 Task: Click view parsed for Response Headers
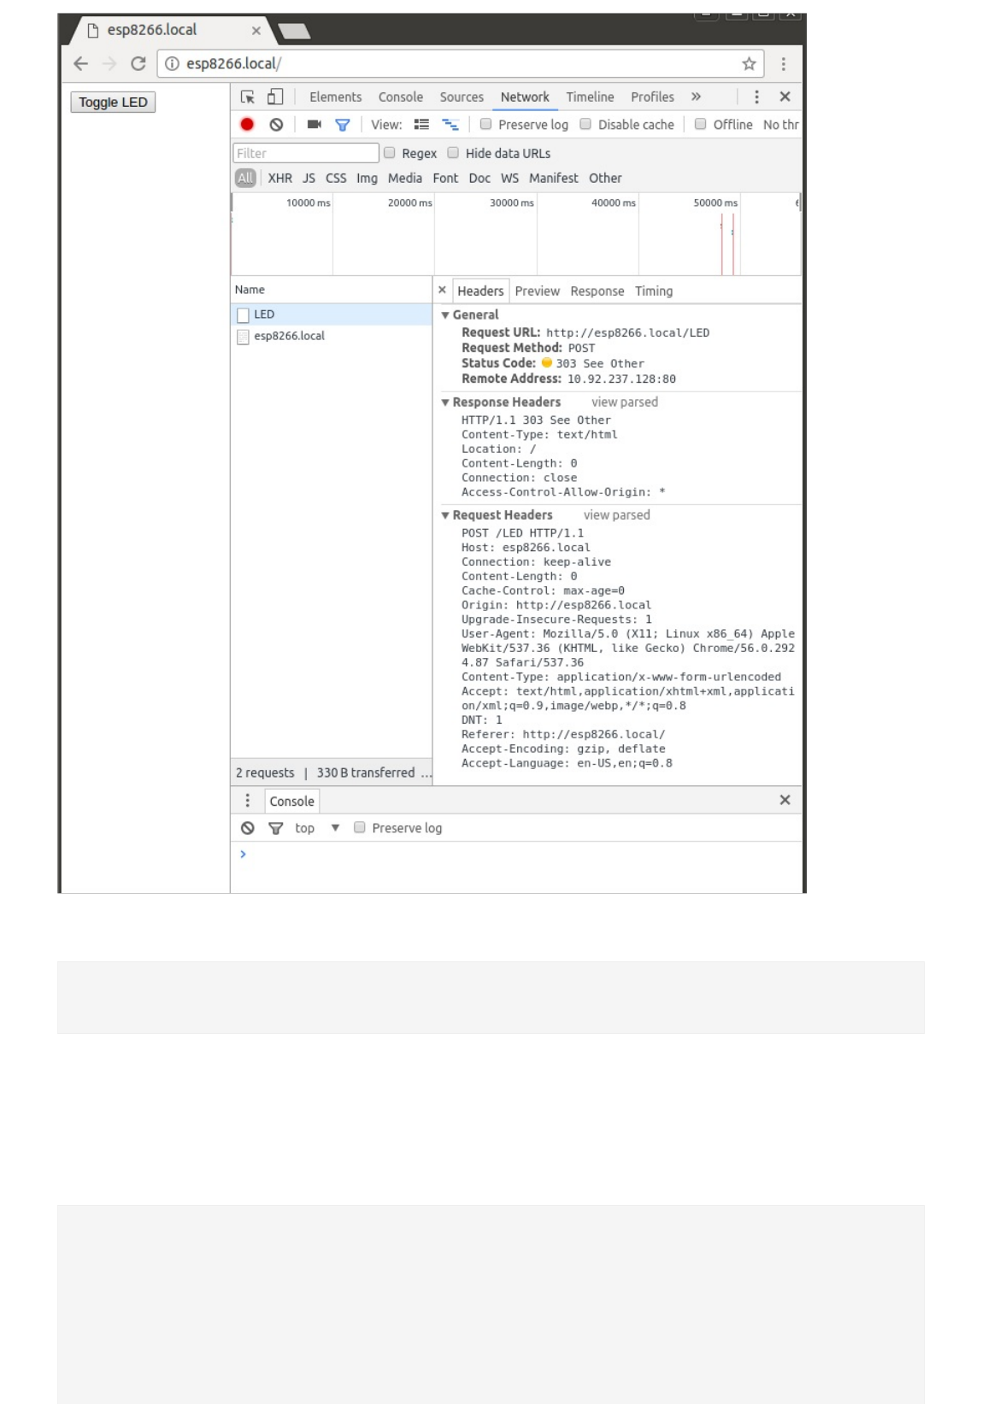[625, 402]
